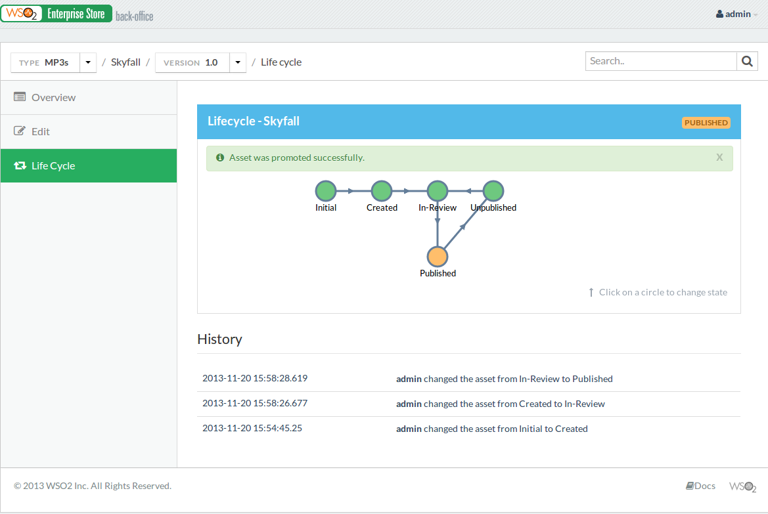Open the VERSION 1.0 dropdown

[x=237, y=62]
